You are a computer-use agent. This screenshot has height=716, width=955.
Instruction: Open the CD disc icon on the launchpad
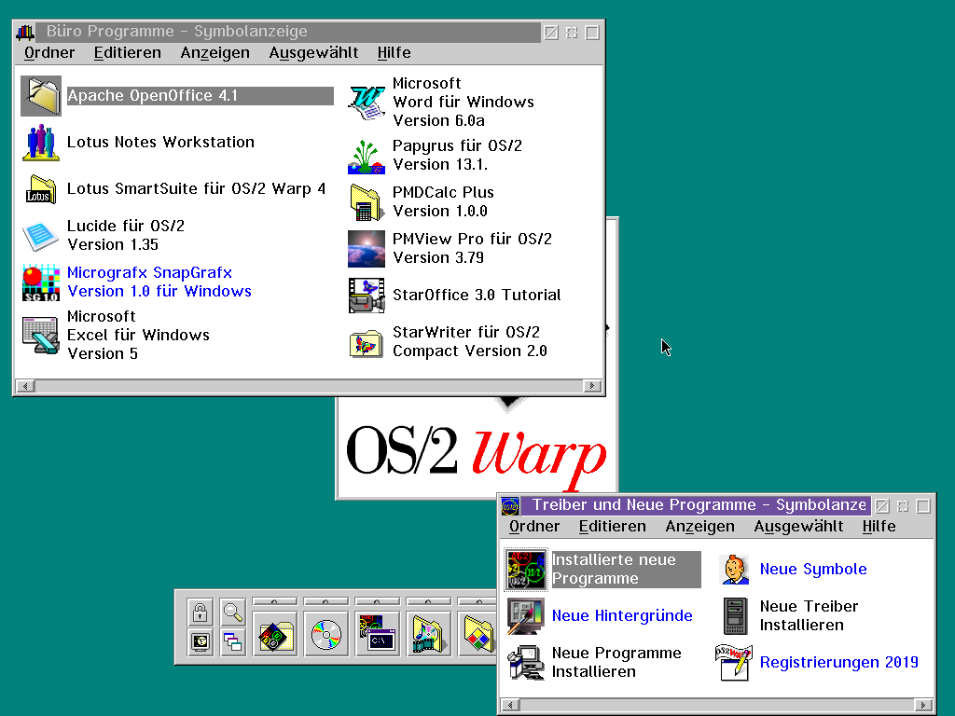pos(326,634)
